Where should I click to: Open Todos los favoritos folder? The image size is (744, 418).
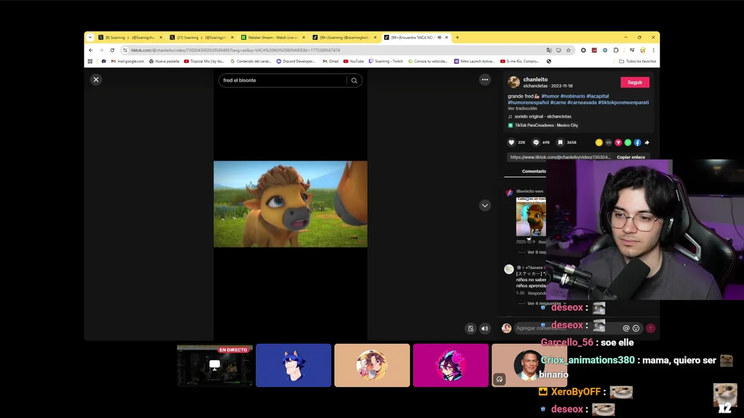637,61
